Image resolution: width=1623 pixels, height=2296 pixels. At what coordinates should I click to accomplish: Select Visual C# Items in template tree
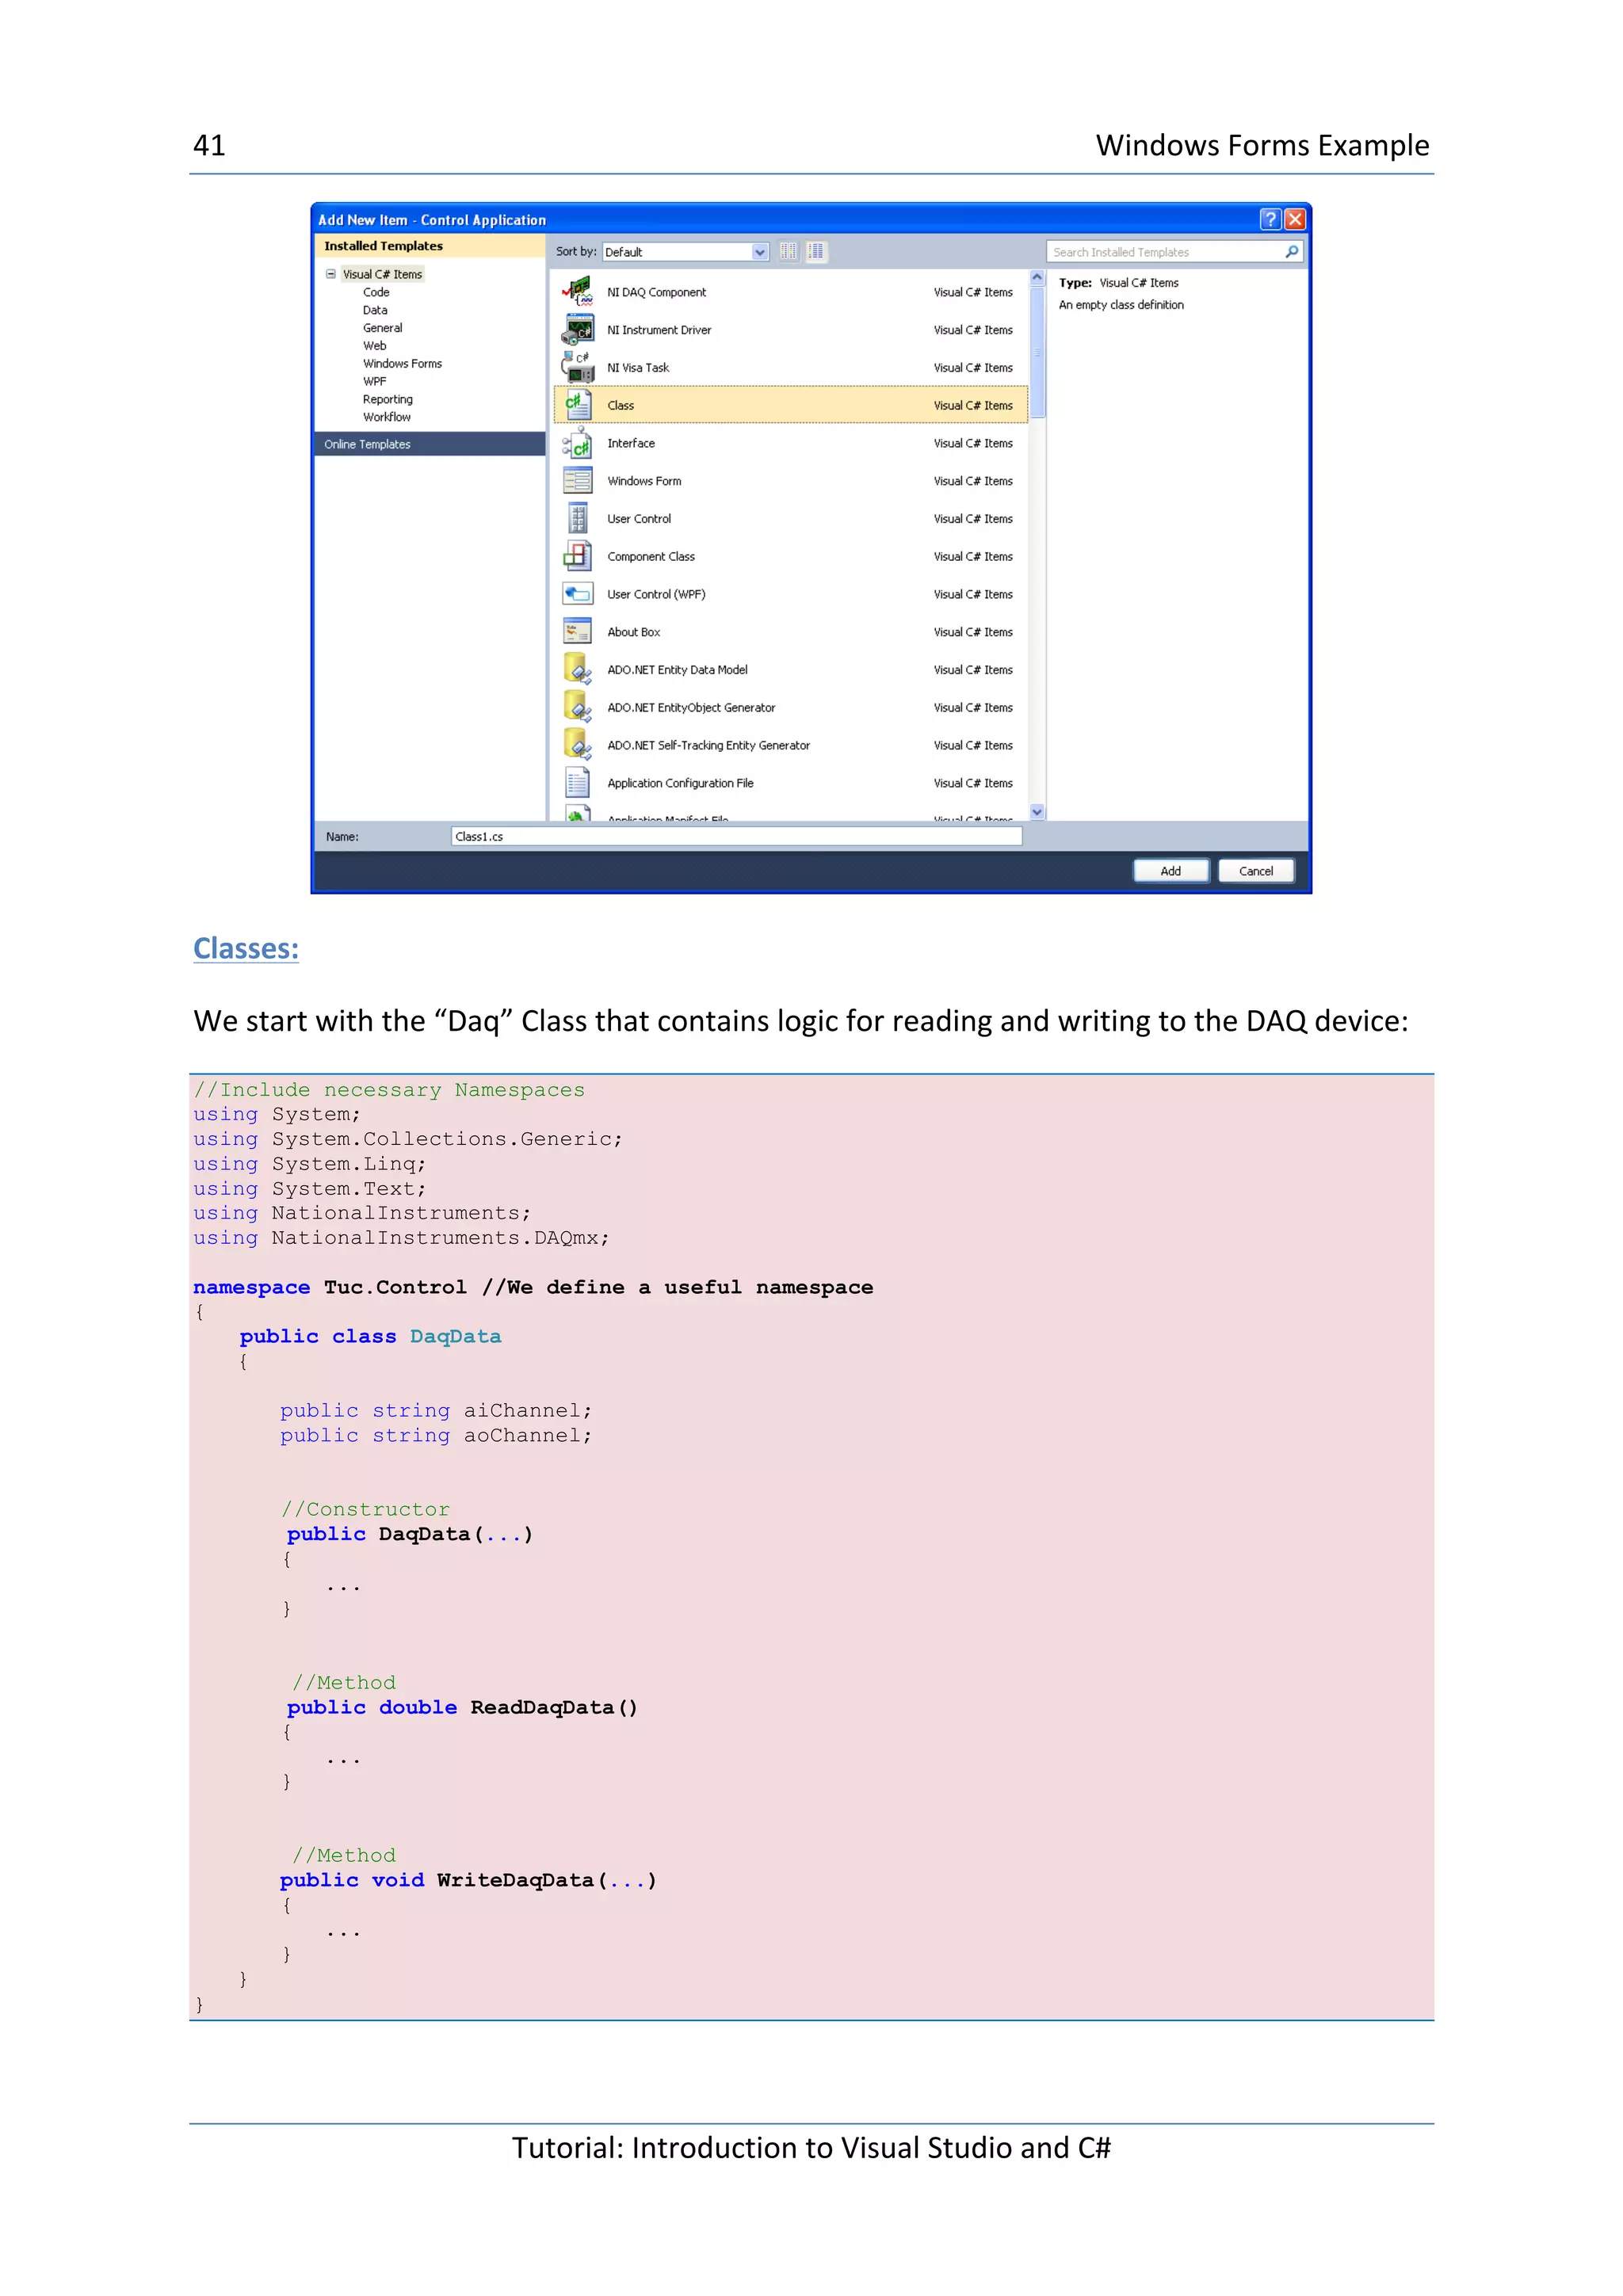click(382, 274)
